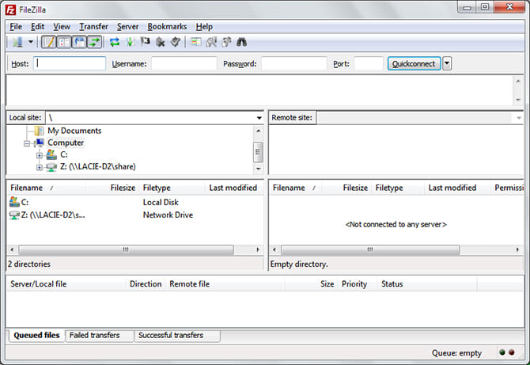Toggle the transfer queue display

(x=95, y=42)
